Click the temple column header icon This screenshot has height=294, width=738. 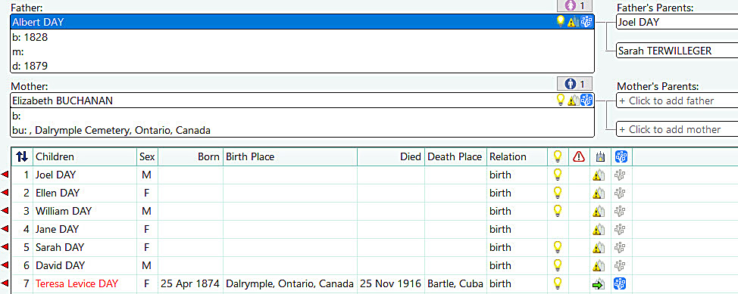(600, 157)
